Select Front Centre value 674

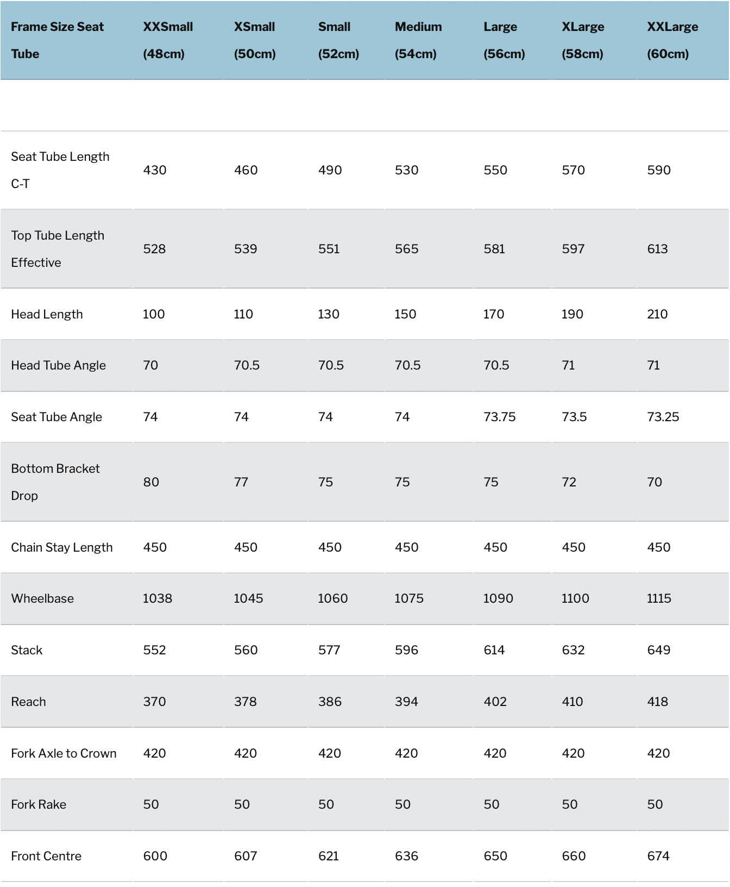[658, 856]
